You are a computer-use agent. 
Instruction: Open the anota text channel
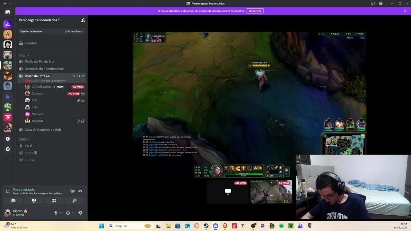(x=52, y=153)
